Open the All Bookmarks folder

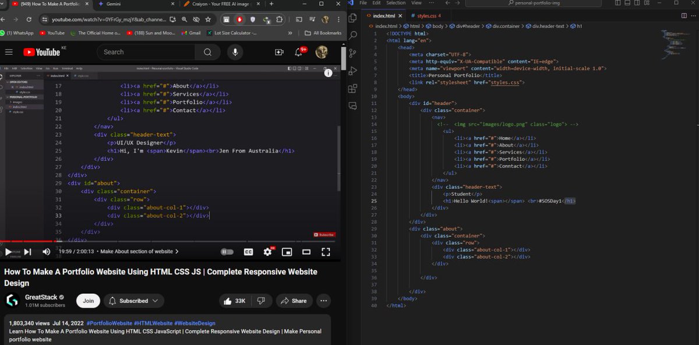(323, 33)
